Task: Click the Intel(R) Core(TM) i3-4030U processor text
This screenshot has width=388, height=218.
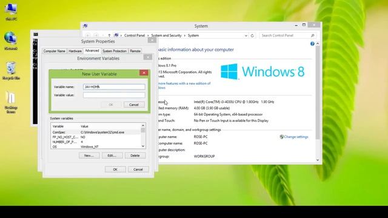Action: coord(234,102)
